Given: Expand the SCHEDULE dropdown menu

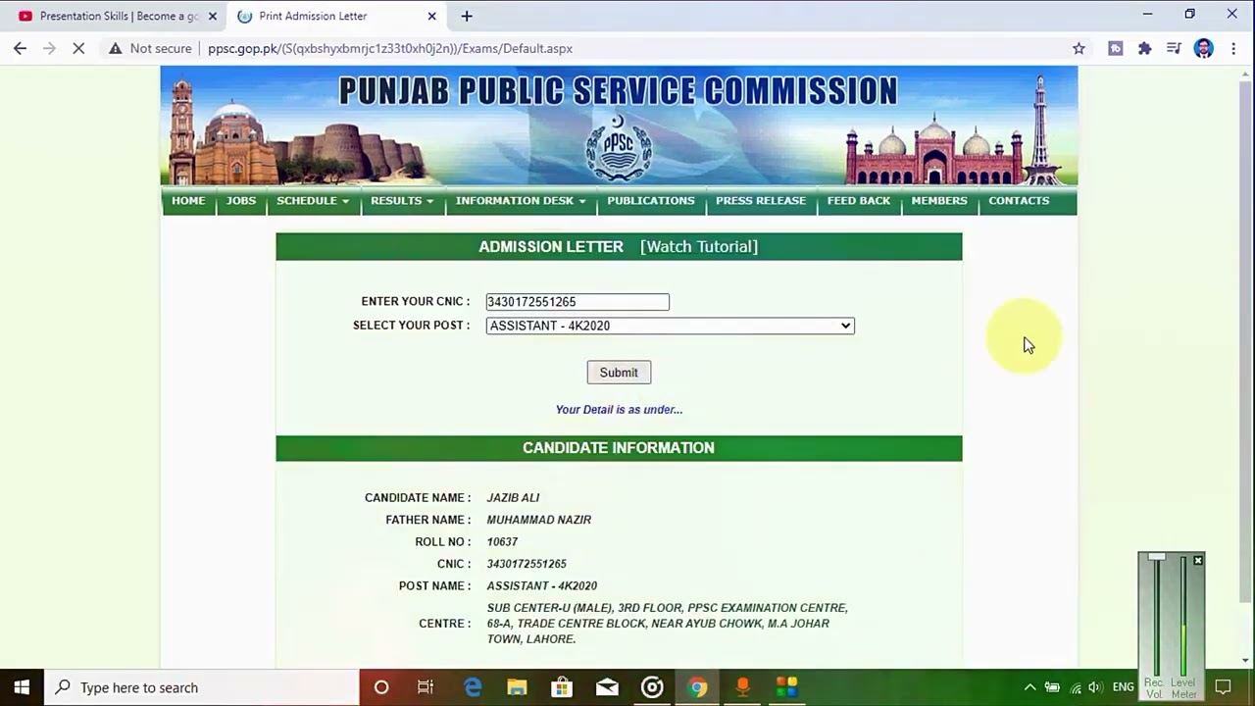Looking at the screenshot, I should (x=313, y=200).
